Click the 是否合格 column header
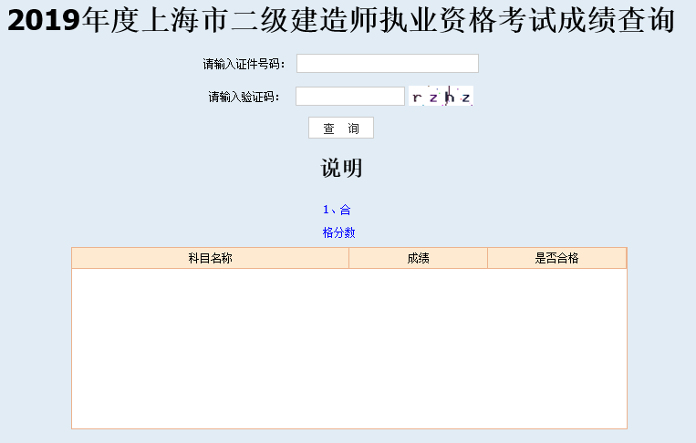Image resolution: width=696 pixels, height=443 pixels. click(556, 259)
